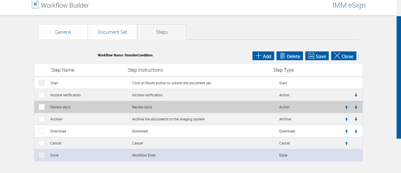401x173 pixels.
Task: Click the Workflow Builder logo icon
Action: click(x=35, y=4)
